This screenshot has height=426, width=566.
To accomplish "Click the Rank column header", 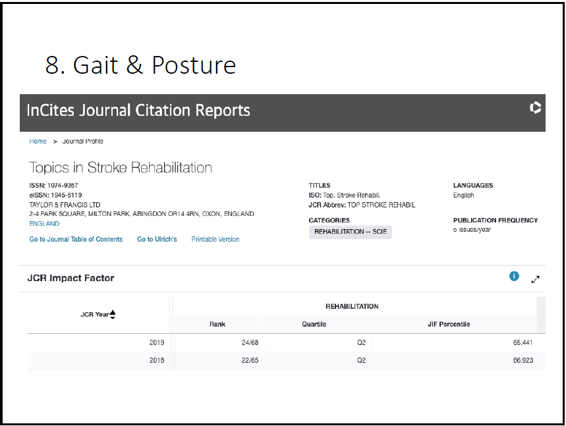I will (x=217, y=325).
